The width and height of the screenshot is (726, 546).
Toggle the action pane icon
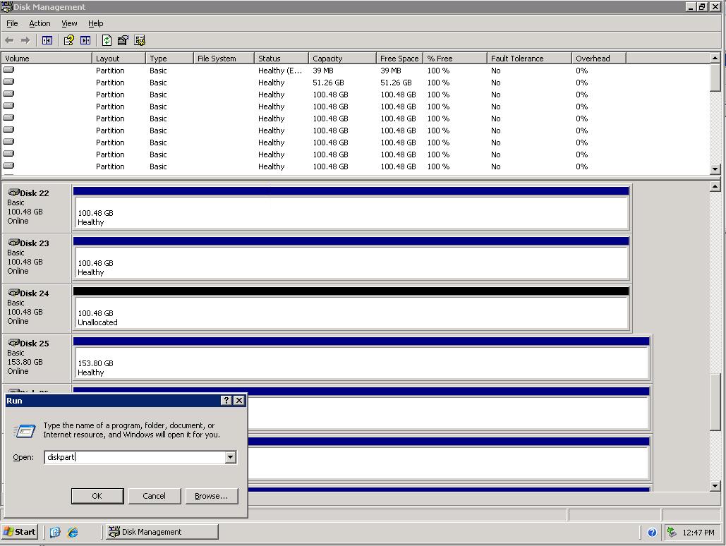click(x=85, y=40)
